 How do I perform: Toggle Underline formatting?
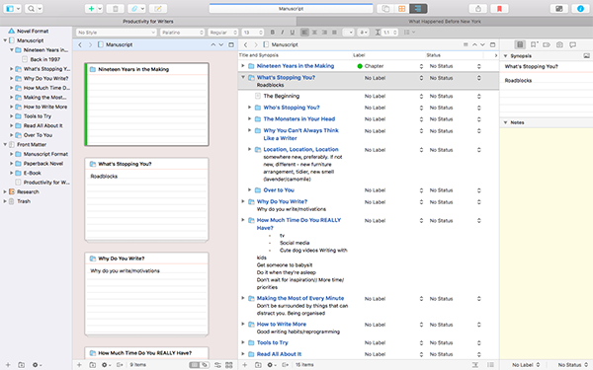click(292, 33)
